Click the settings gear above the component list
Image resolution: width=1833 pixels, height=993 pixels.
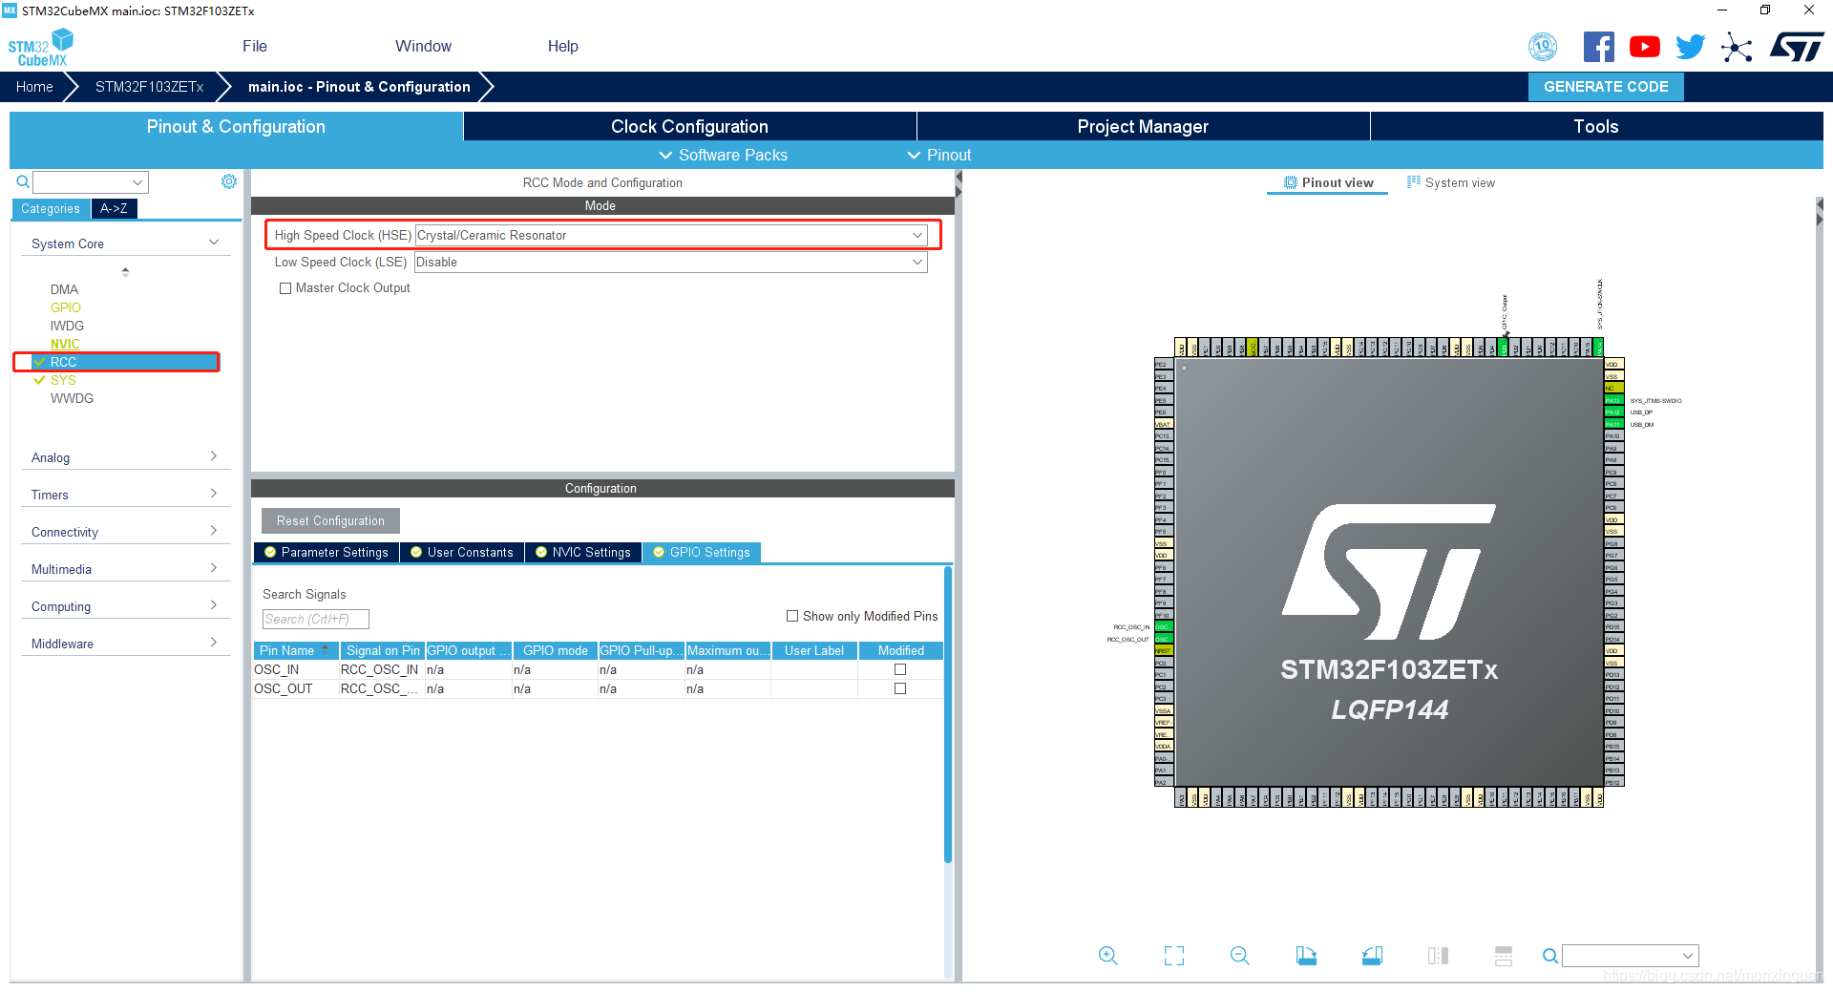[x=228, y=181]
